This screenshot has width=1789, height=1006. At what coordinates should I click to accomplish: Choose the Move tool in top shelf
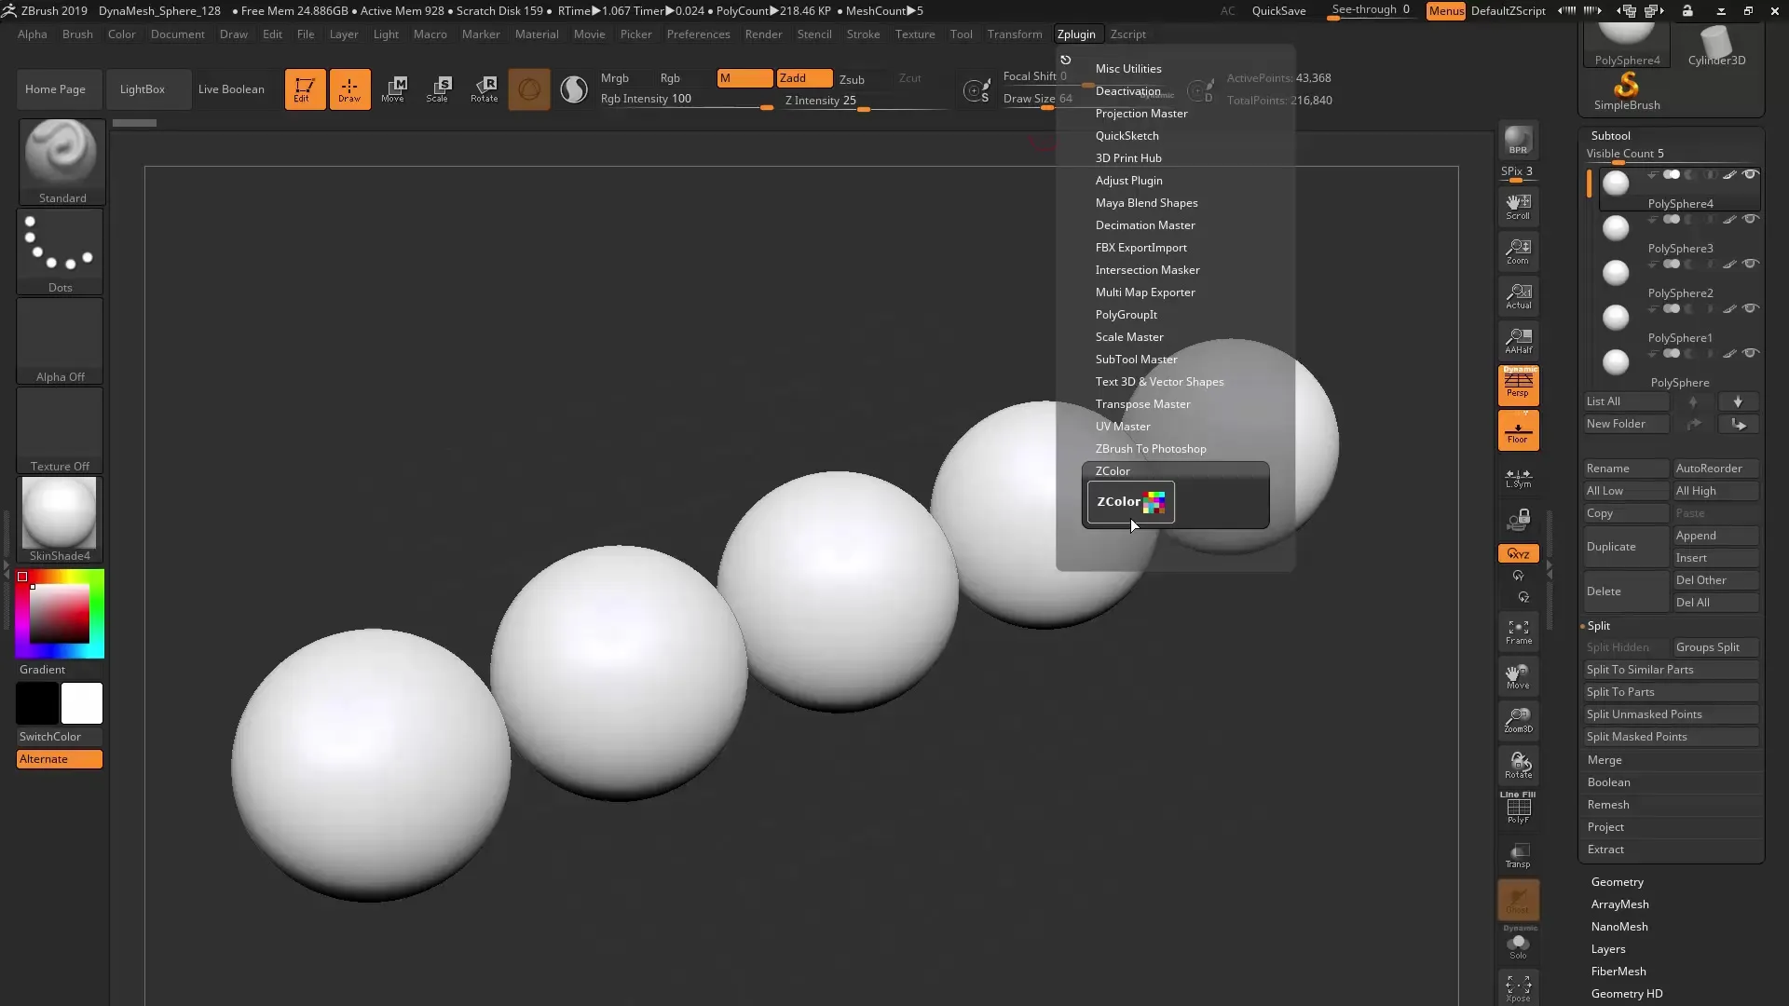(393, 89)
